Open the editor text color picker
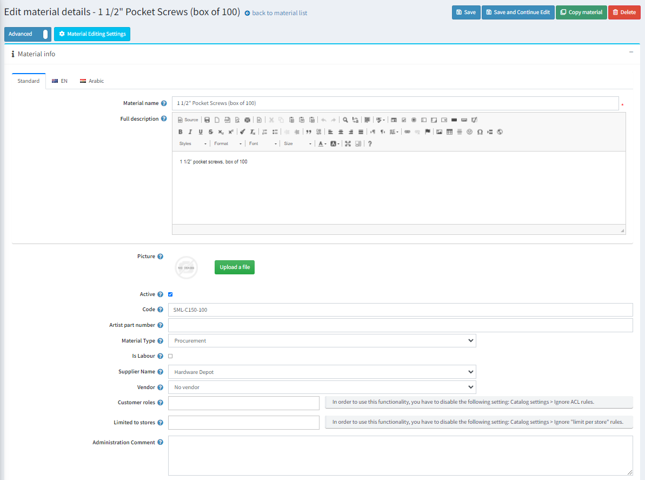 tap(322, 143)
